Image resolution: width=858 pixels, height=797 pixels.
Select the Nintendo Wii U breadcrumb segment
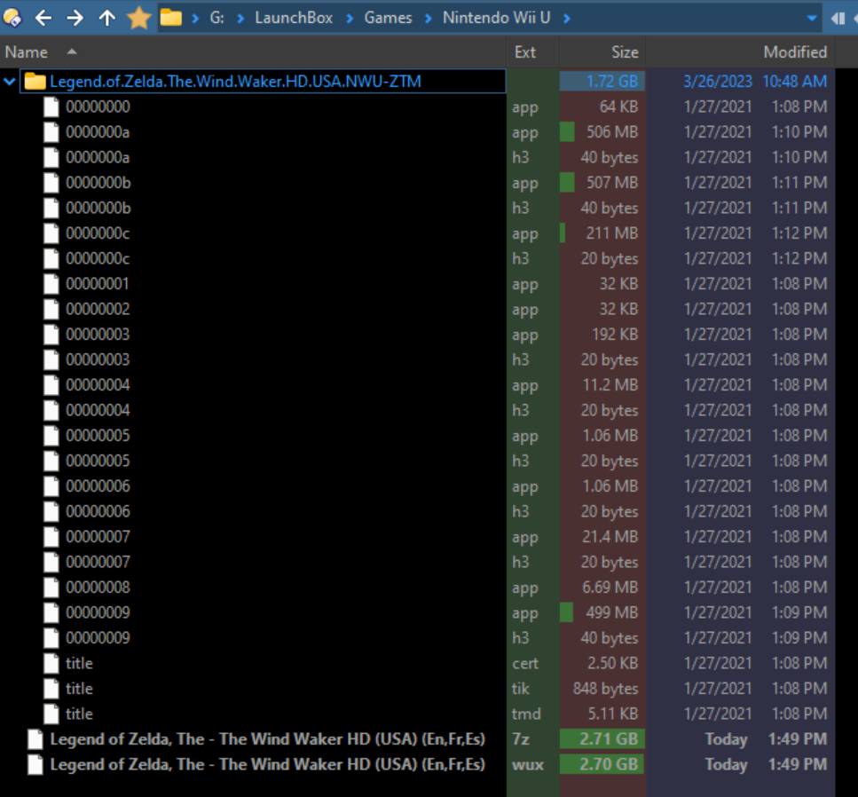[x=496, y=18]
